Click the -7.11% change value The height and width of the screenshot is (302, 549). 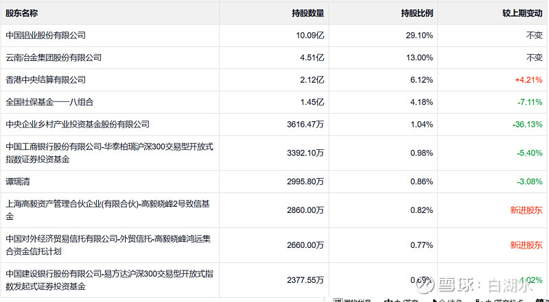coord(530,102)
